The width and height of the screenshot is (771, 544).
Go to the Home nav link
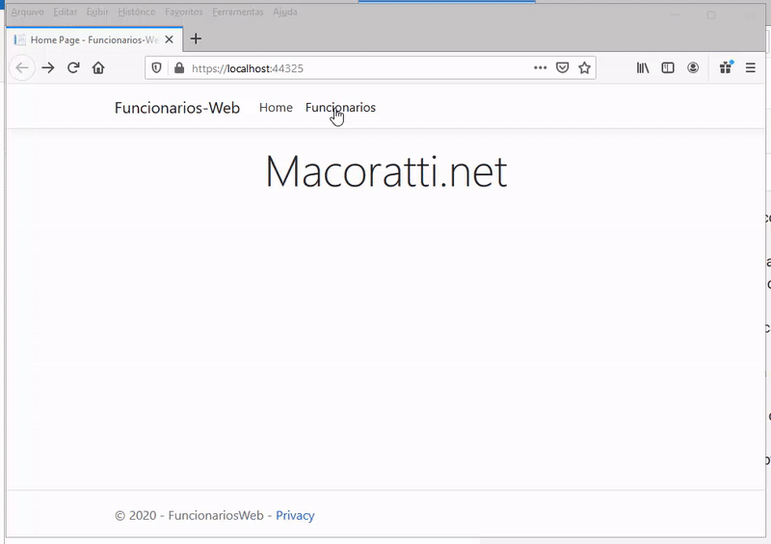pyautogui.click(x=276, y=108)
